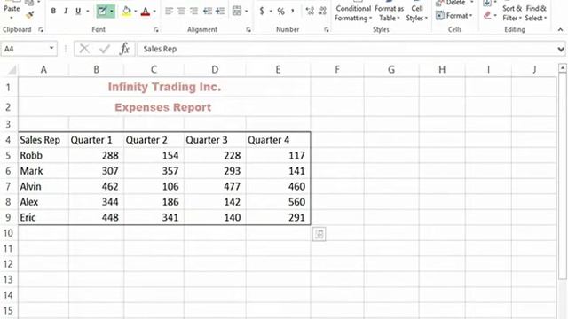Apply the Fill Color bucket
The image size is (568, 319).
click(x=126, y=12)
